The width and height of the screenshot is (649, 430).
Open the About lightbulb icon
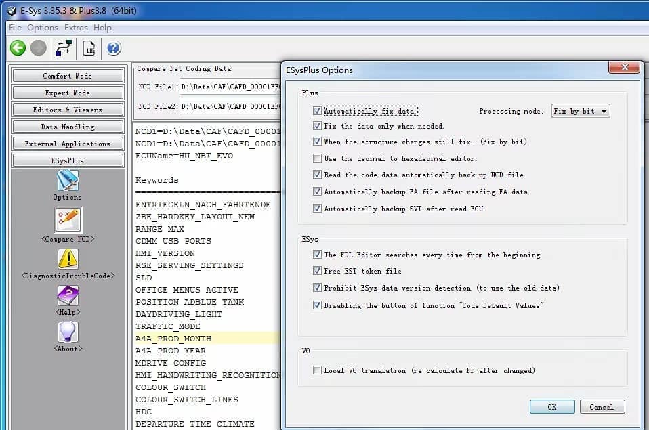pos(68,332)
